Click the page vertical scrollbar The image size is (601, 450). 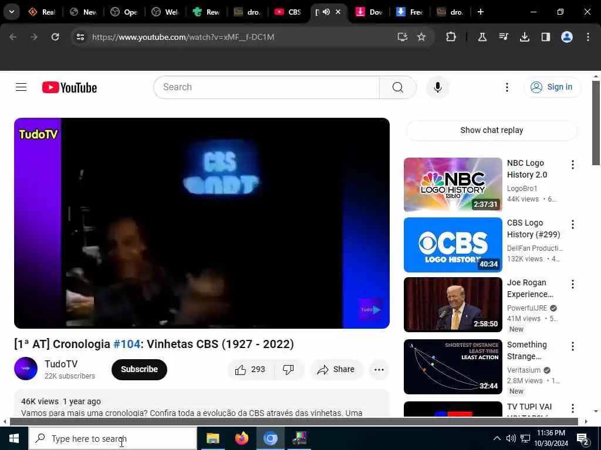[595, 122]
